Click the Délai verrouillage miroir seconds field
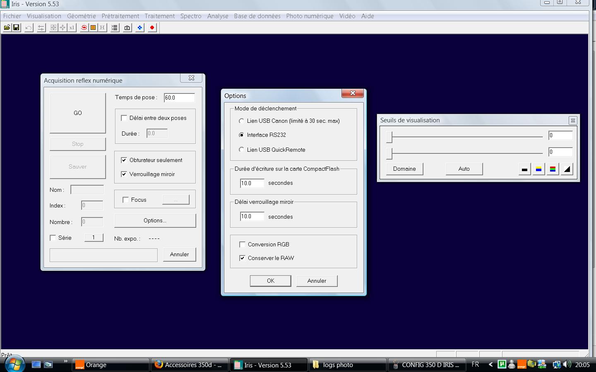596x372 pixels. click(x=252, y=216)
